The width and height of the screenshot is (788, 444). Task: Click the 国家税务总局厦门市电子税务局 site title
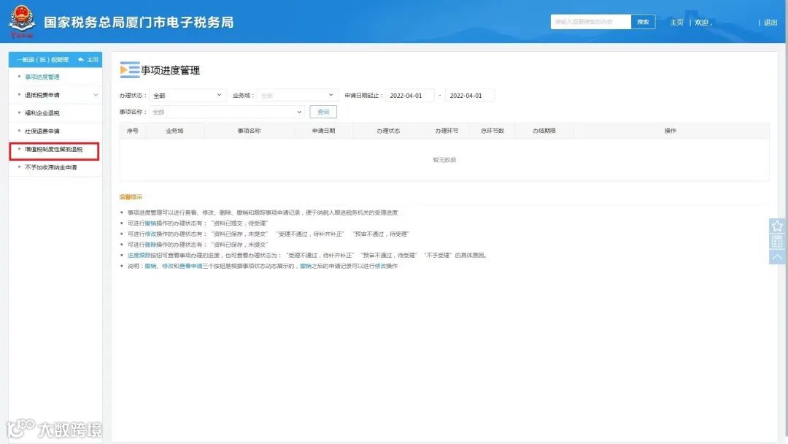[x=139, y=22]
